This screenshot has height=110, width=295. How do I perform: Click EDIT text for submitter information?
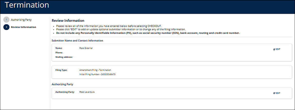tap(278, 49)
